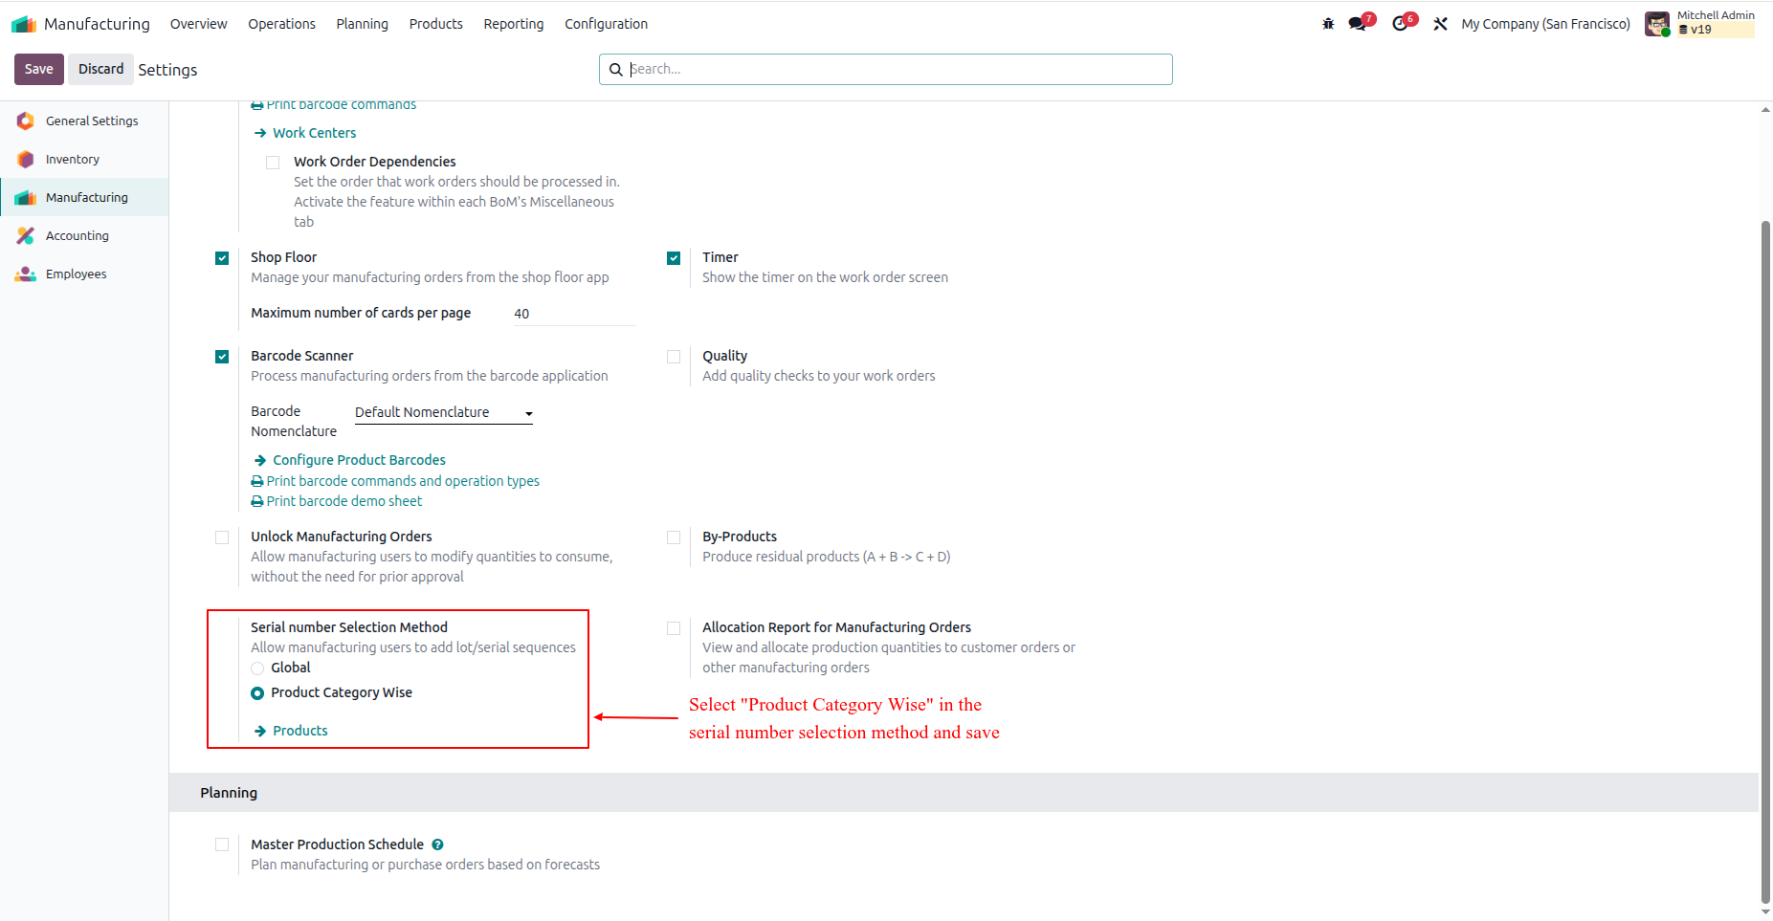Click the Save button

(x=39, y=69)
